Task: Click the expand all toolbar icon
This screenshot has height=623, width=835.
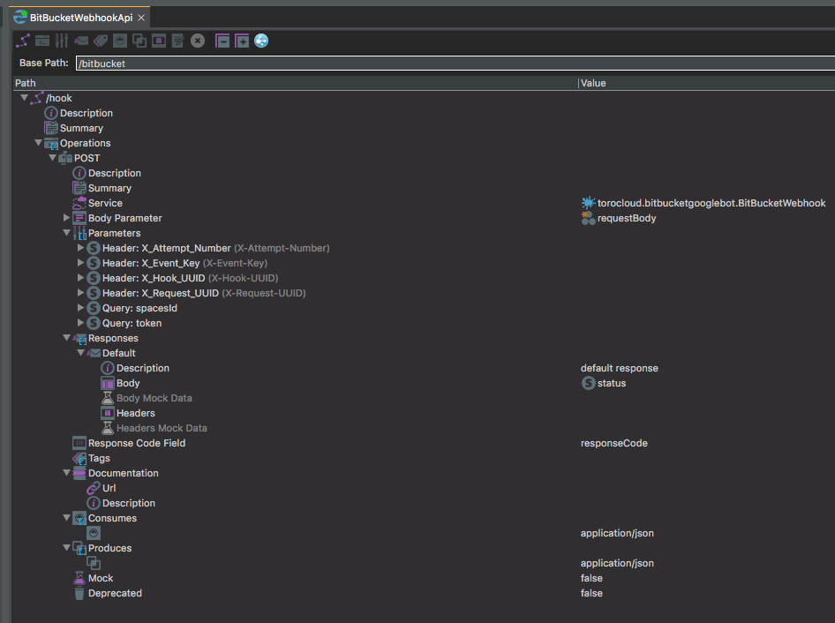Action: click(x=242, y=41)
